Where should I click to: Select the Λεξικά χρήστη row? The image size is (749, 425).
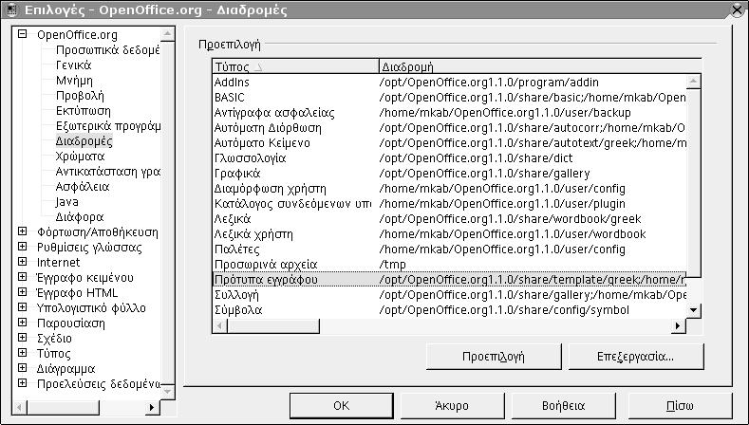click(x=449, y=234)
